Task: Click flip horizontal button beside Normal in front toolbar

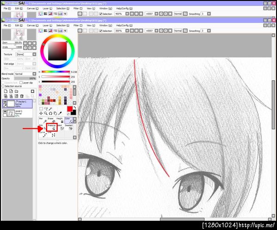Action: tap(185, 31)
